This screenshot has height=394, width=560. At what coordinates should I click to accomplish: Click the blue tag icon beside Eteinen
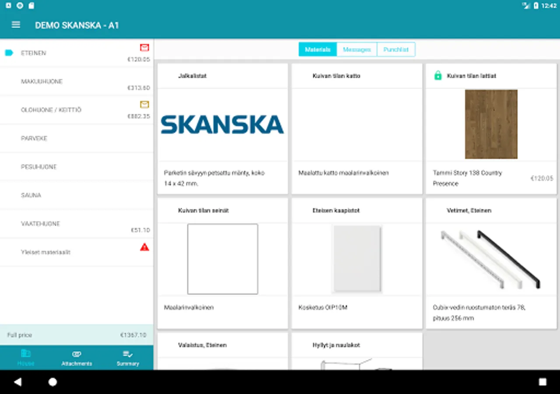pos(9,53)
